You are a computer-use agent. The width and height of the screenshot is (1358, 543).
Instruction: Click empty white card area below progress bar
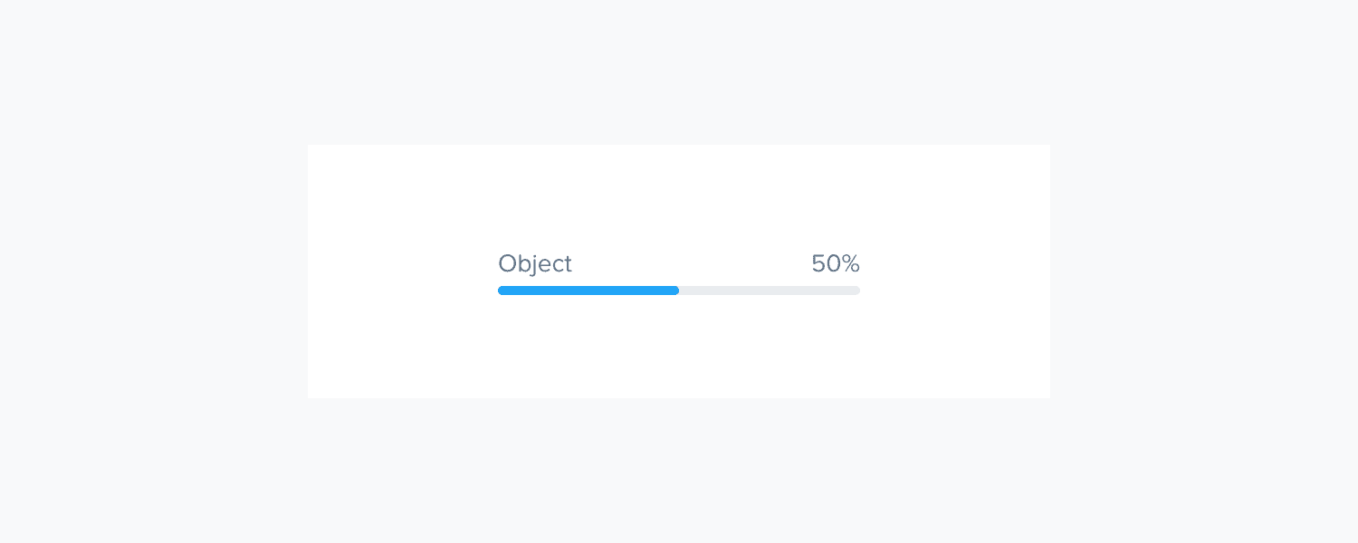[x=679, y=348]
